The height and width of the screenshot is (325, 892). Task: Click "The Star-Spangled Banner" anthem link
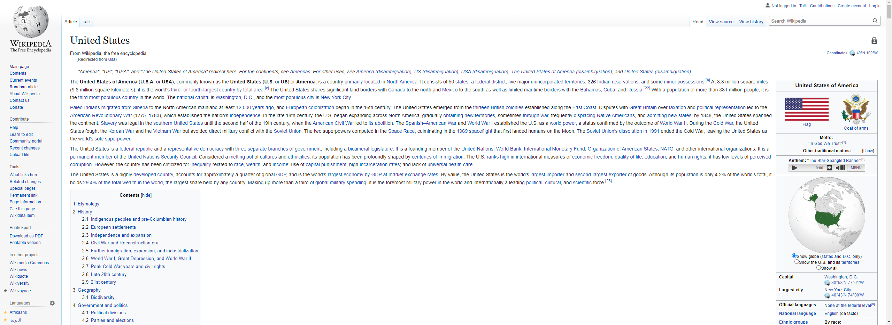click(x=834, y=161)
